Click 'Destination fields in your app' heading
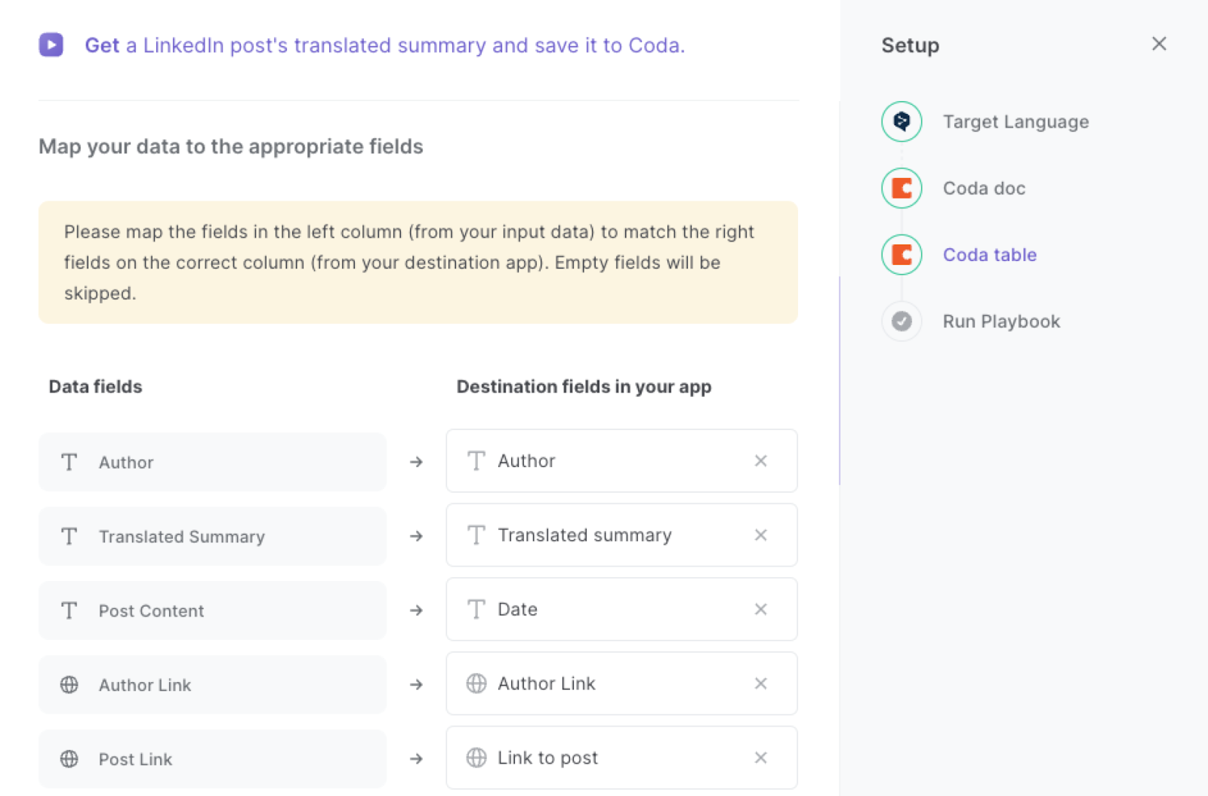 click(x=584, y=387)
